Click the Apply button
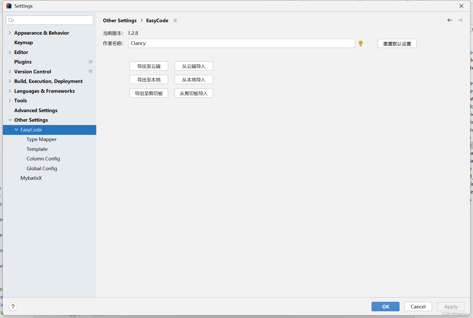Image resolution: width=473 pixels, height=318 pixels. [x=451, y=307]
